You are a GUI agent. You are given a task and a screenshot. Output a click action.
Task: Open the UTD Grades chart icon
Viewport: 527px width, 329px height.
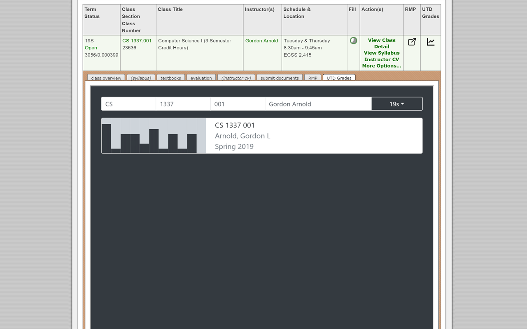coord(431,42)
